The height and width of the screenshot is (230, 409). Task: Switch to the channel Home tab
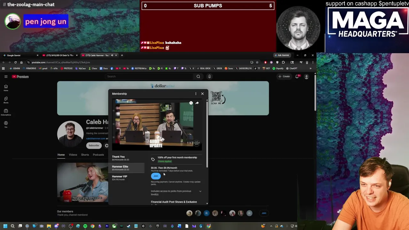61,155
